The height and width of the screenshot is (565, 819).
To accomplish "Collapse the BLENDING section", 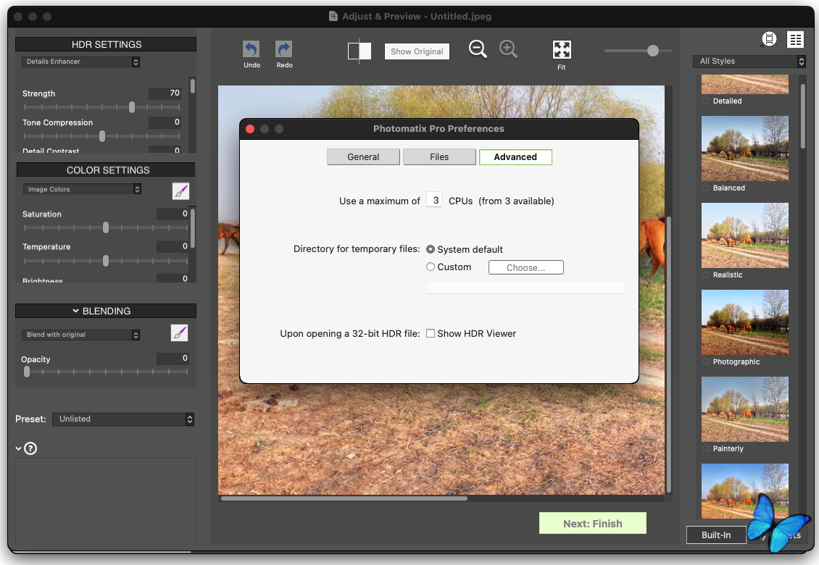I will pos(75,311).
